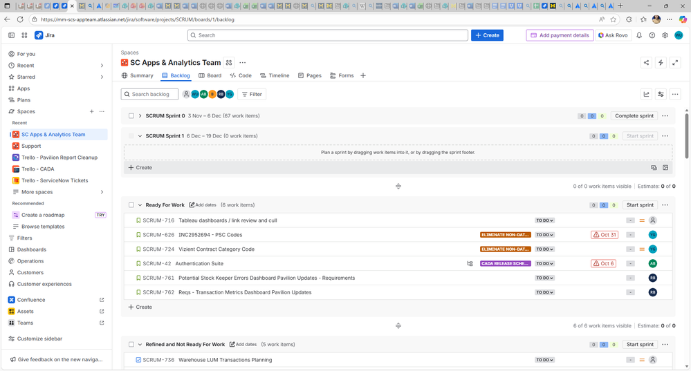Open the Code tab
The image size is (691, 371).
pyautogui.click(x=241, y=76)
